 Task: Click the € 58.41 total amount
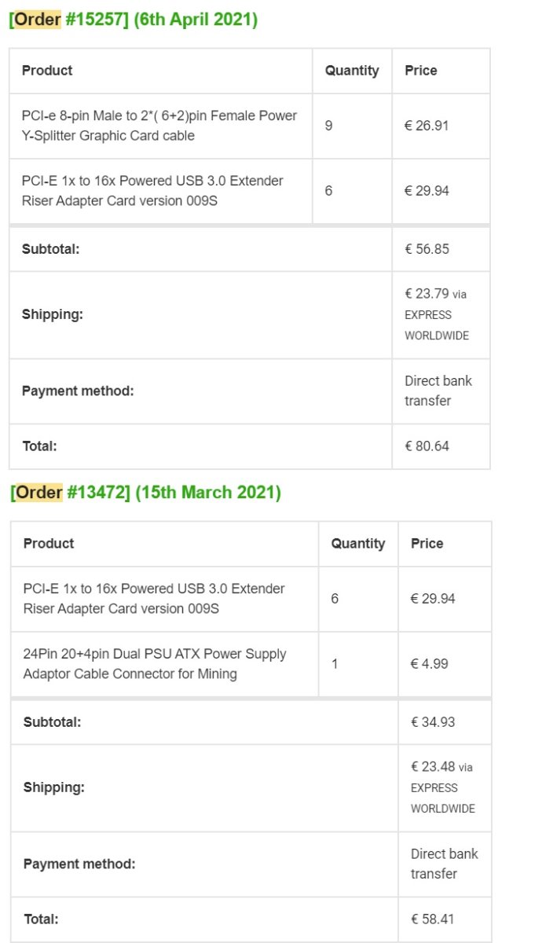click(433, 919)
